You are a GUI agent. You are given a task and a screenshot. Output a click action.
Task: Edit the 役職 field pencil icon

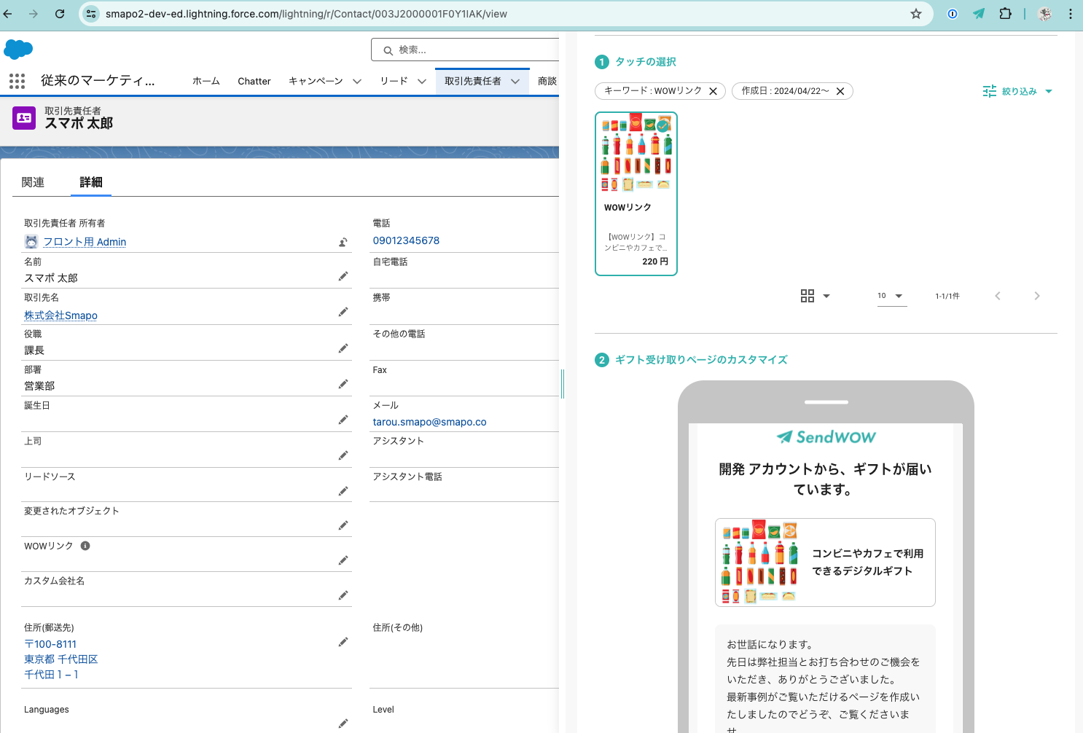343,348
